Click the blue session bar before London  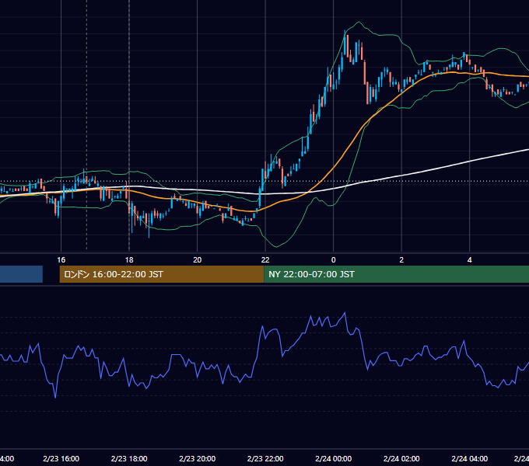point(21,274)
